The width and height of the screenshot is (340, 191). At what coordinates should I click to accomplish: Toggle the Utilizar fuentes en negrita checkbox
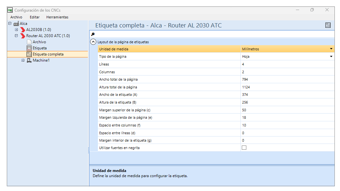pyautogui.click(x=244, y=148)
